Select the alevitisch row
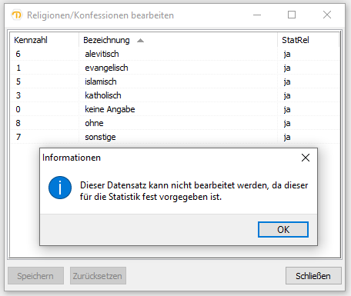This screenshot has height=296, width=351. [x=175, y=54]
